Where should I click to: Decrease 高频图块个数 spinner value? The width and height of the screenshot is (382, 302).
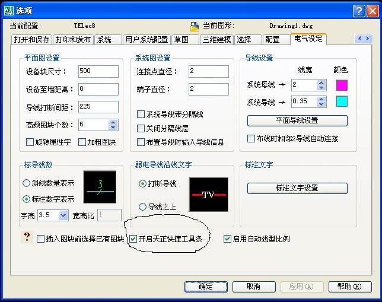click(x=113, y=128)
